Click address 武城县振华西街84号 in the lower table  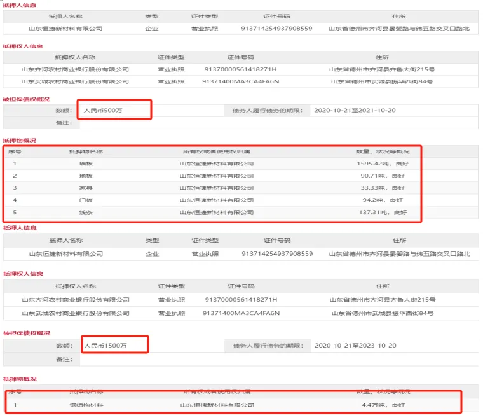383,314
